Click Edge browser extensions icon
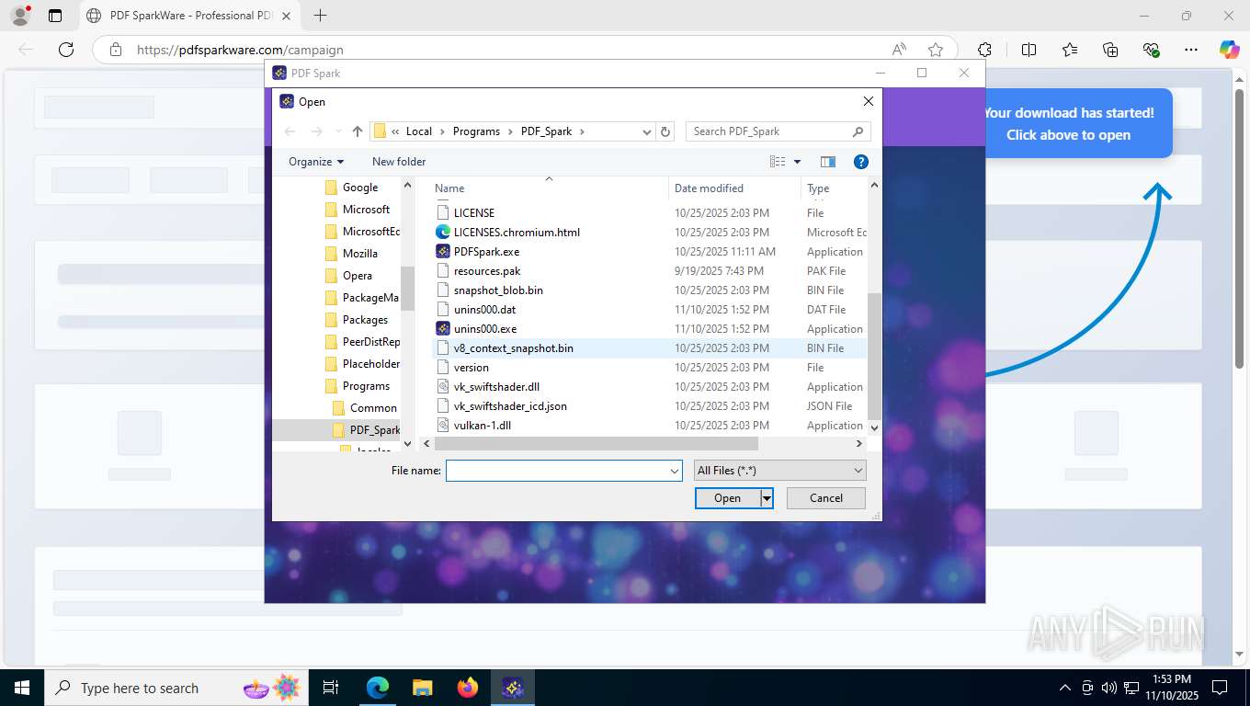The height and width of the screenshot is (706, 1250). (x=984, y=50)
